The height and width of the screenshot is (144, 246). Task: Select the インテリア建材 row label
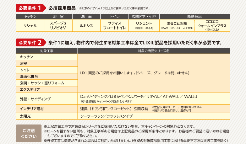[x=46, y=109]
